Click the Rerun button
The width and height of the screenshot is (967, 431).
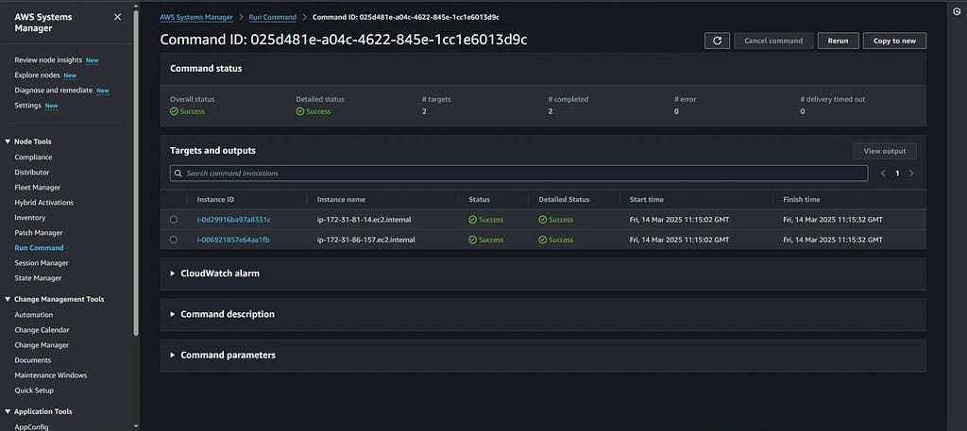pos(839,41)
